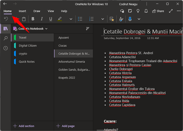Click the Dictate microphone icon
The width and height of the screenshot is (183, 131).
(130, 19)
